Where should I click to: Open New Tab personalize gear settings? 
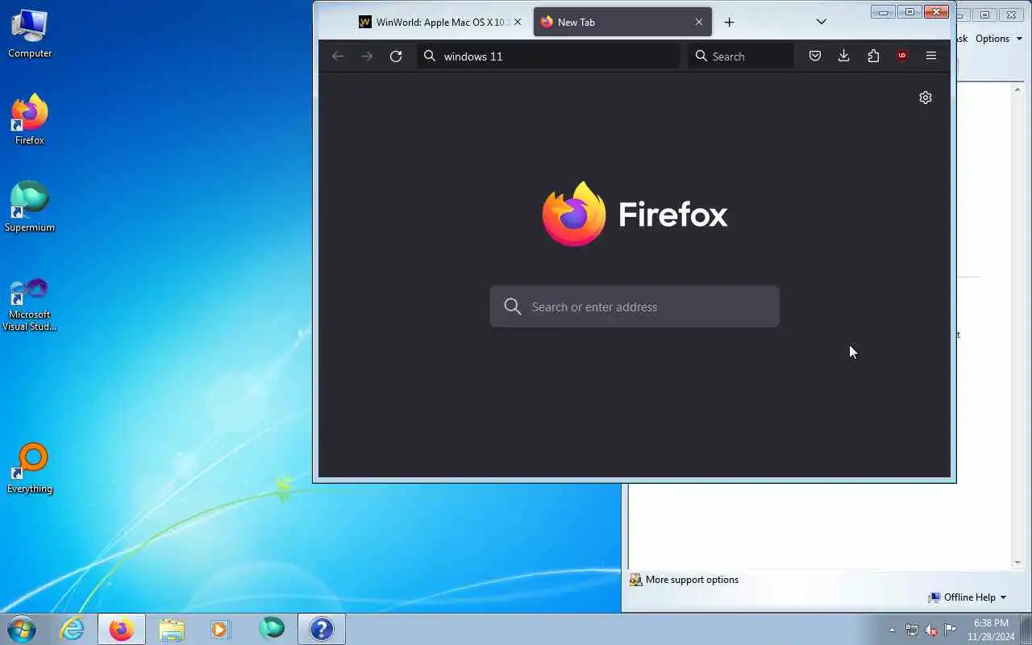point(926,98)
